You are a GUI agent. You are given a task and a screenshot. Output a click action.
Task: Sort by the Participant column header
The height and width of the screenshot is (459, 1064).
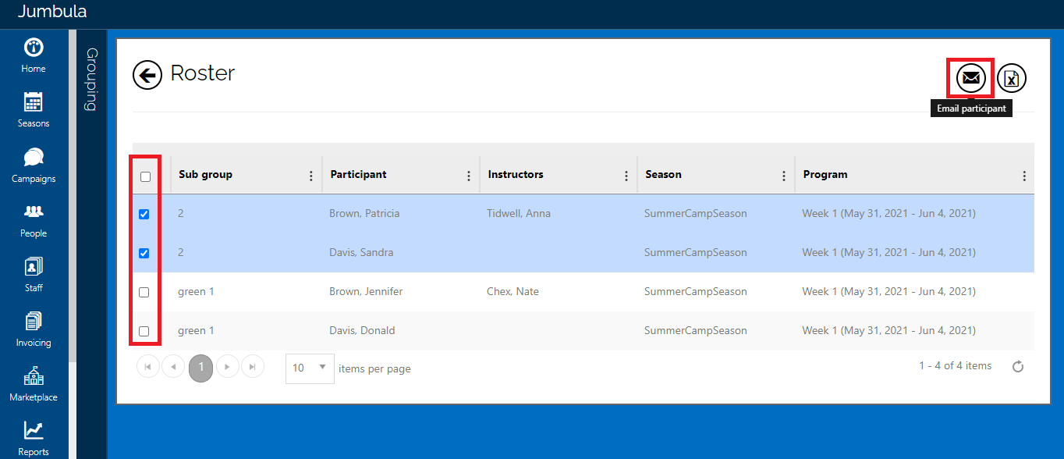358,174
